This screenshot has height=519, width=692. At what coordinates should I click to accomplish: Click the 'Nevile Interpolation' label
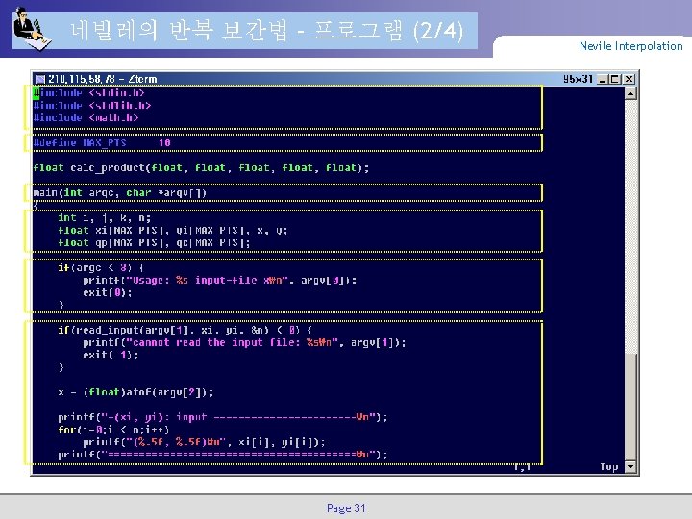[x=630, y=46]
